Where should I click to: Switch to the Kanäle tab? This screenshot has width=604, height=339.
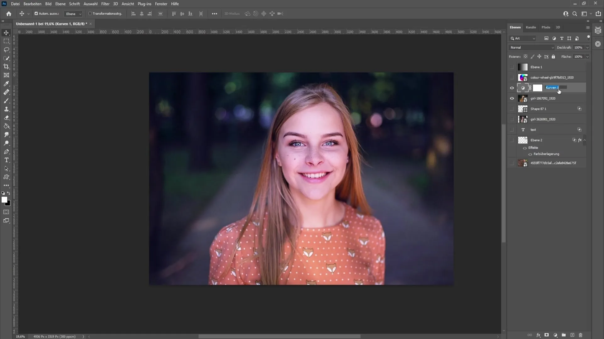[531, 27]
